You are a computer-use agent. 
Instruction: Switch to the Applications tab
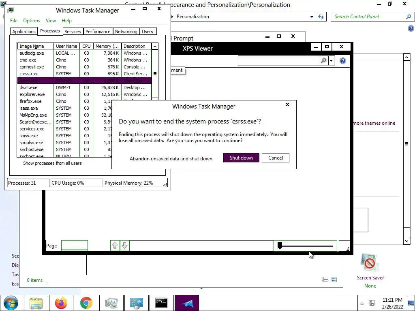pyautogui.click(x=24, y=32)
